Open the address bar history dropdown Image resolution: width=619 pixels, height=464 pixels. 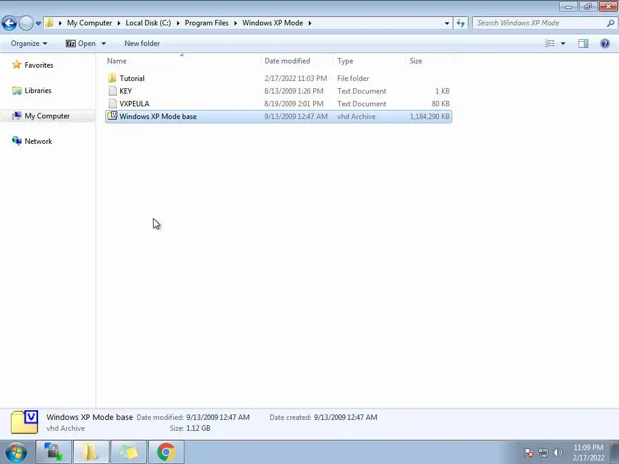[x=447, y=23]
